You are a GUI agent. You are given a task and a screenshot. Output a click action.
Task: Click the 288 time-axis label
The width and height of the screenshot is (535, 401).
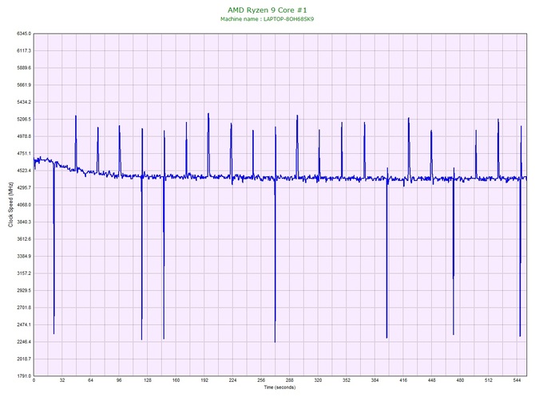click(290, 380)
